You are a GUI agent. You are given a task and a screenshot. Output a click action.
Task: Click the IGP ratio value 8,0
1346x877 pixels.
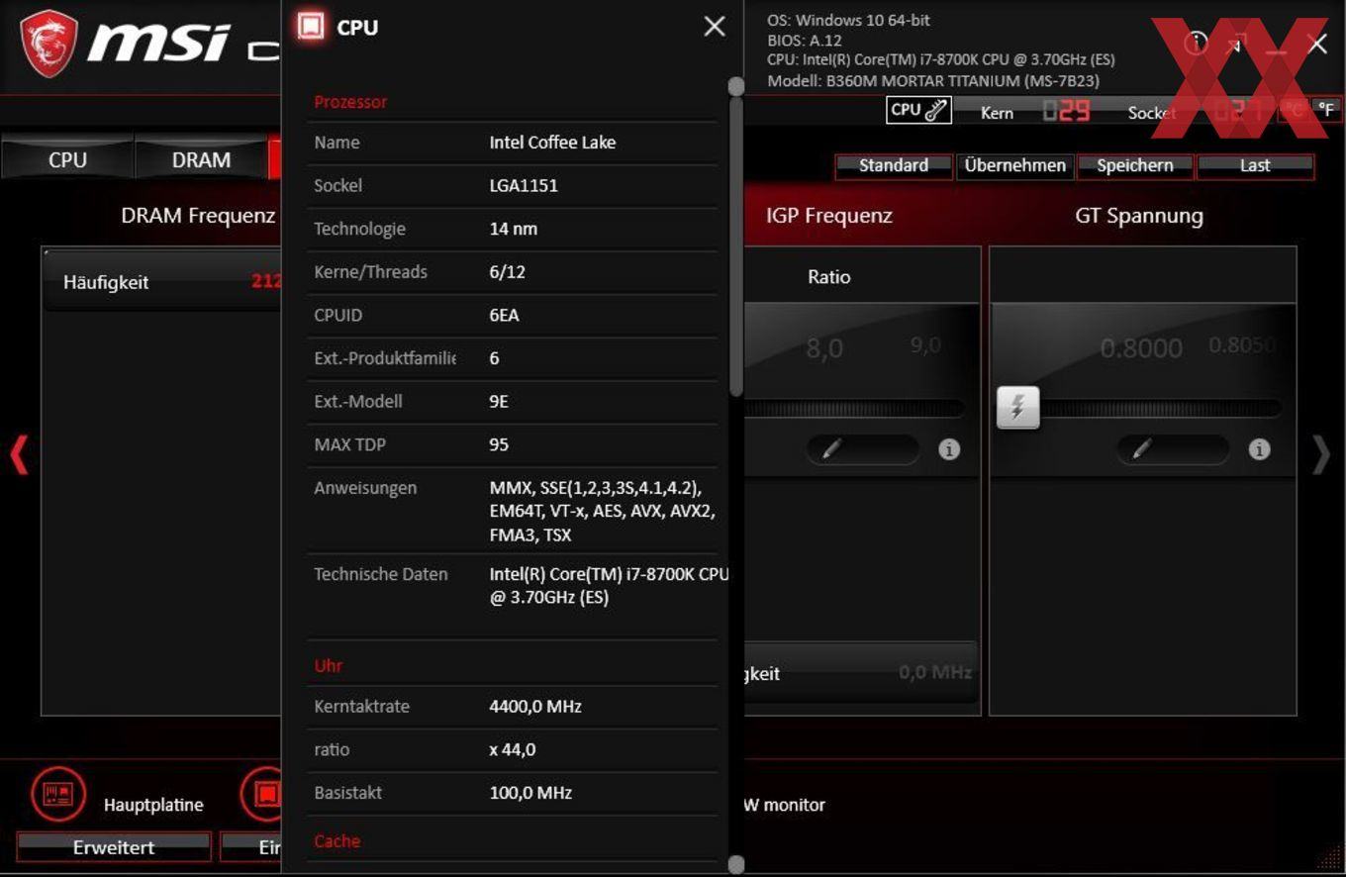(x=824, y=348)
